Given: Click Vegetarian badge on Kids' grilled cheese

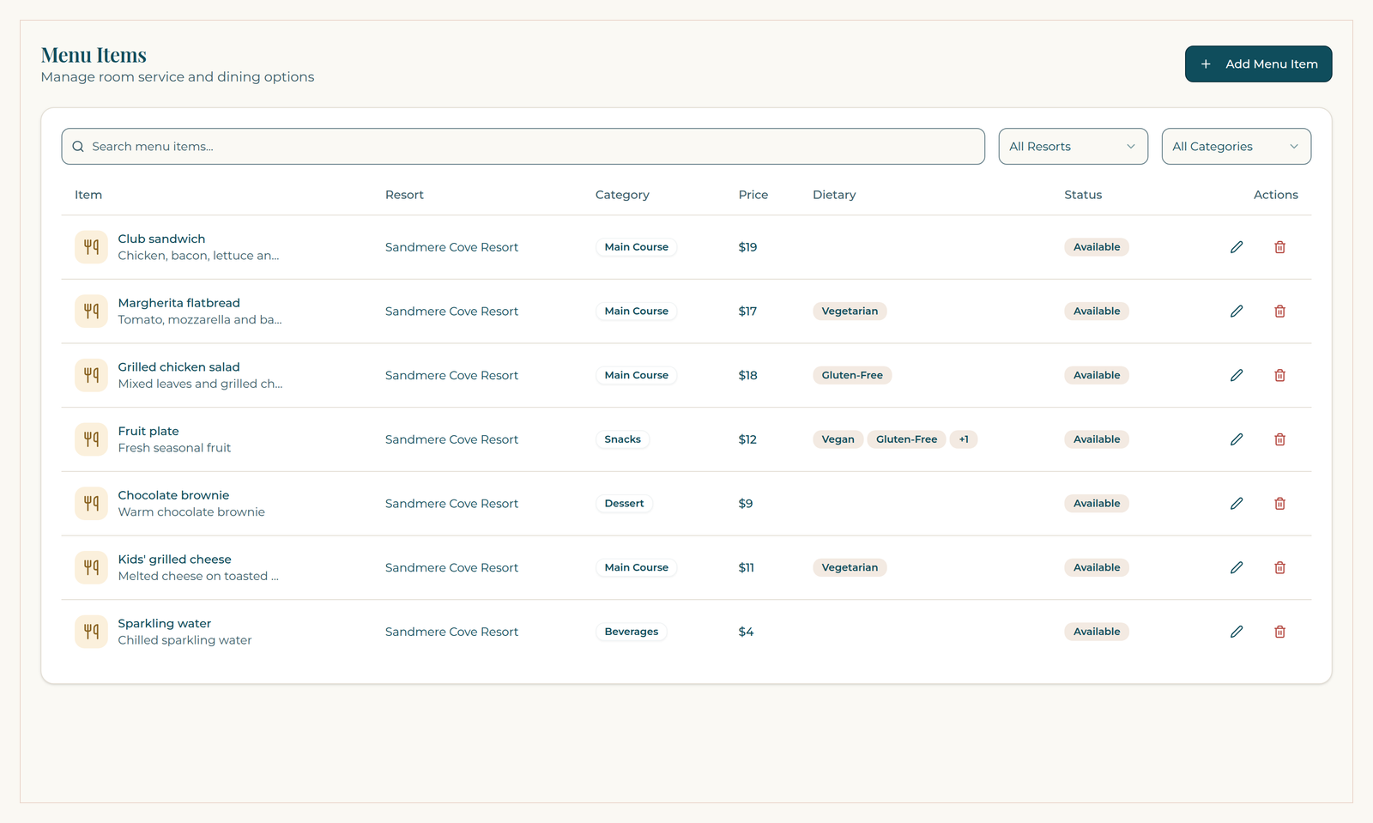Looking at the screenshot, I should [x=850, y=567].
